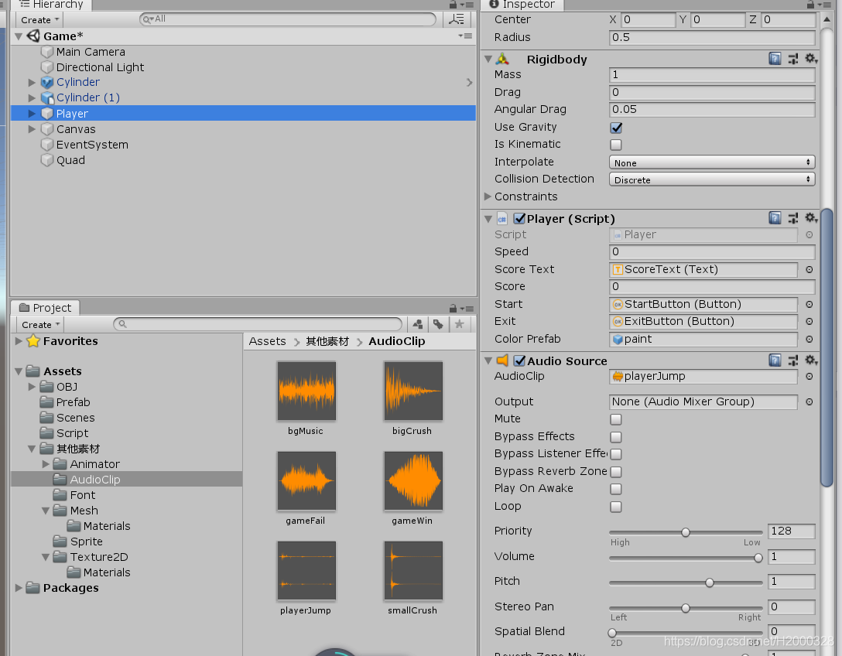Select the bgMusic audio clip thumbnail
Screen dimensions: 842x656
tap(306, 391)
